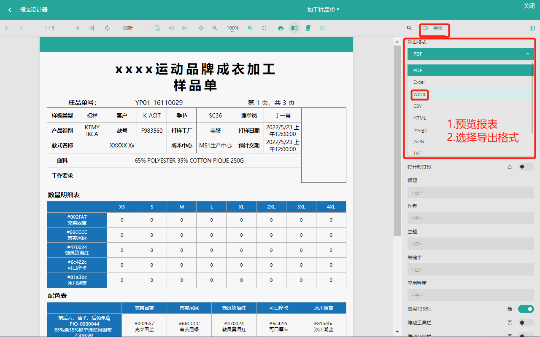This screenshot has width=540, height=337.
Task: Turn on the 隐藏工具栏 toggle
Action: [x=526, y=323]
